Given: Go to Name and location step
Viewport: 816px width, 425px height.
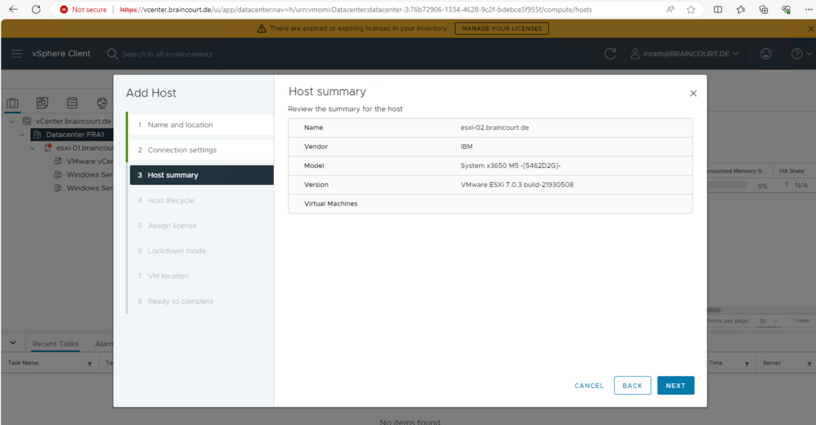Looking at the screenshot, I should coord(180,125).
